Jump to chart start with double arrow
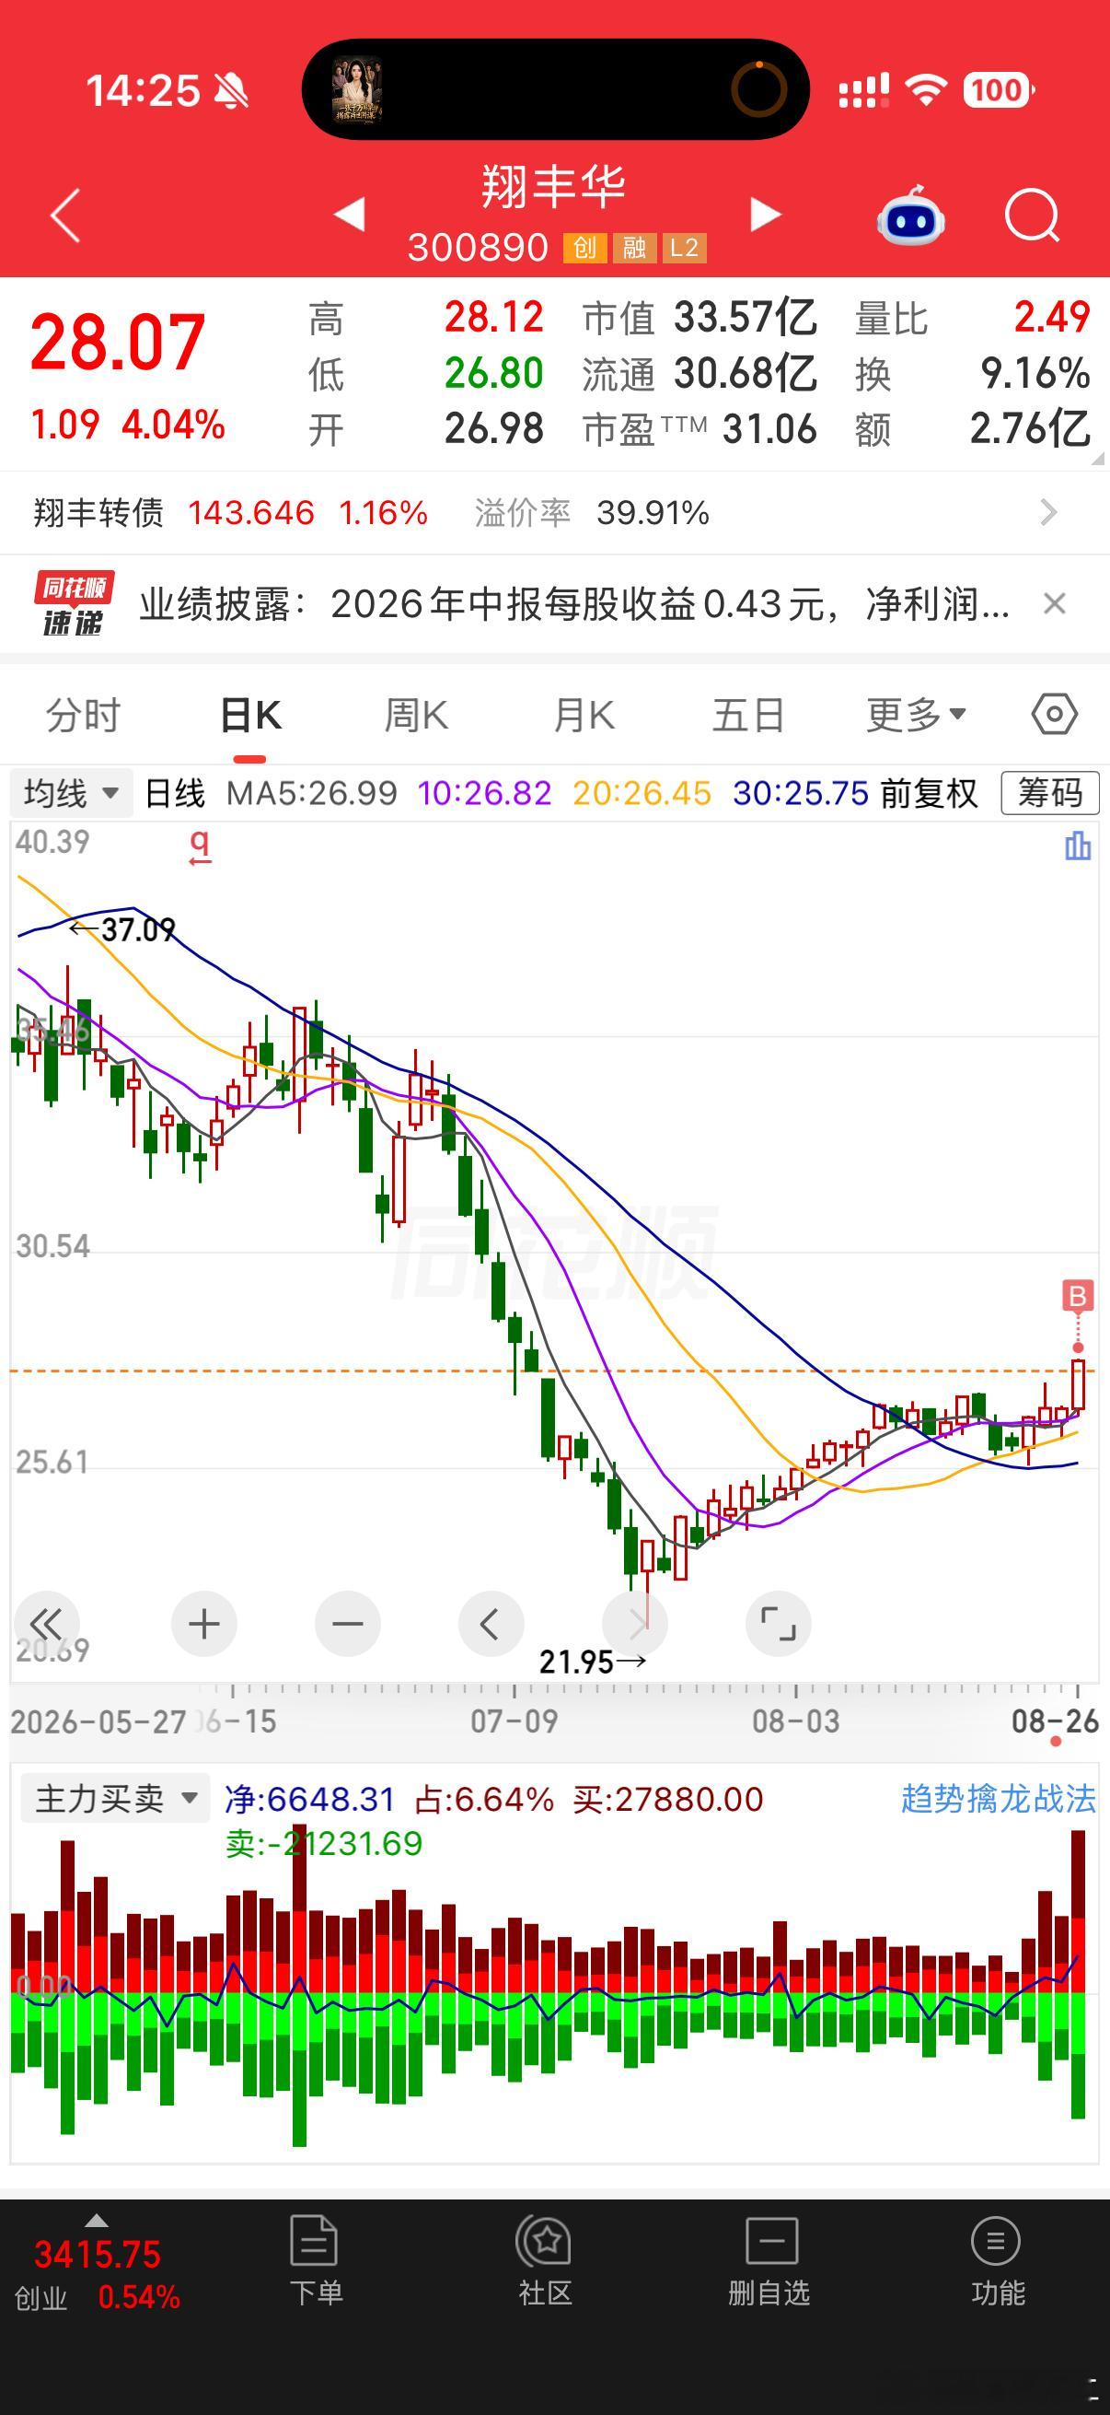Image resolution: width=1110 pixels, height=2415 pixels. pyautogui.click(x=47, y=1623)
